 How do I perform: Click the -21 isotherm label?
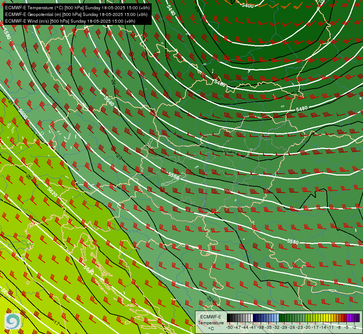tap(10, 101)
